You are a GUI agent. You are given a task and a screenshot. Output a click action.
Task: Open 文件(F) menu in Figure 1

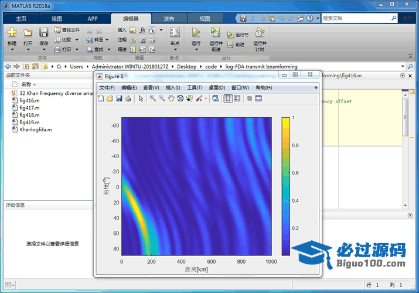coord(107,87)
